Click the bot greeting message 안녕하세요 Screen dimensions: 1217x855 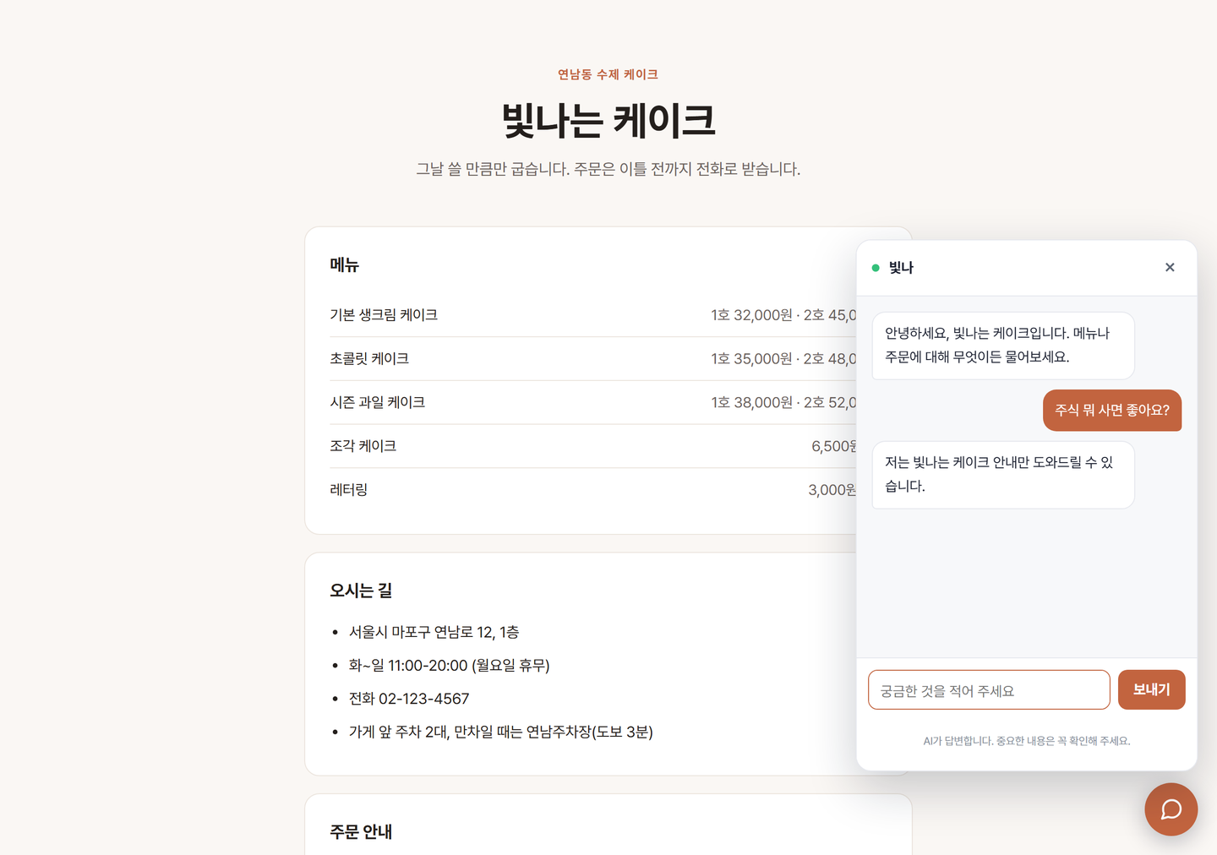tap(1003, 346)
